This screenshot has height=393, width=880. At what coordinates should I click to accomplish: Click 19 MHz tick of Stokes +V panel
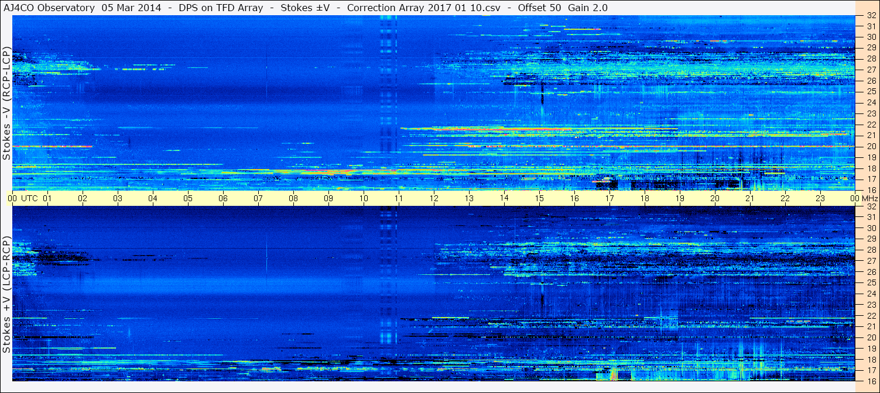(x=871, y=348)
